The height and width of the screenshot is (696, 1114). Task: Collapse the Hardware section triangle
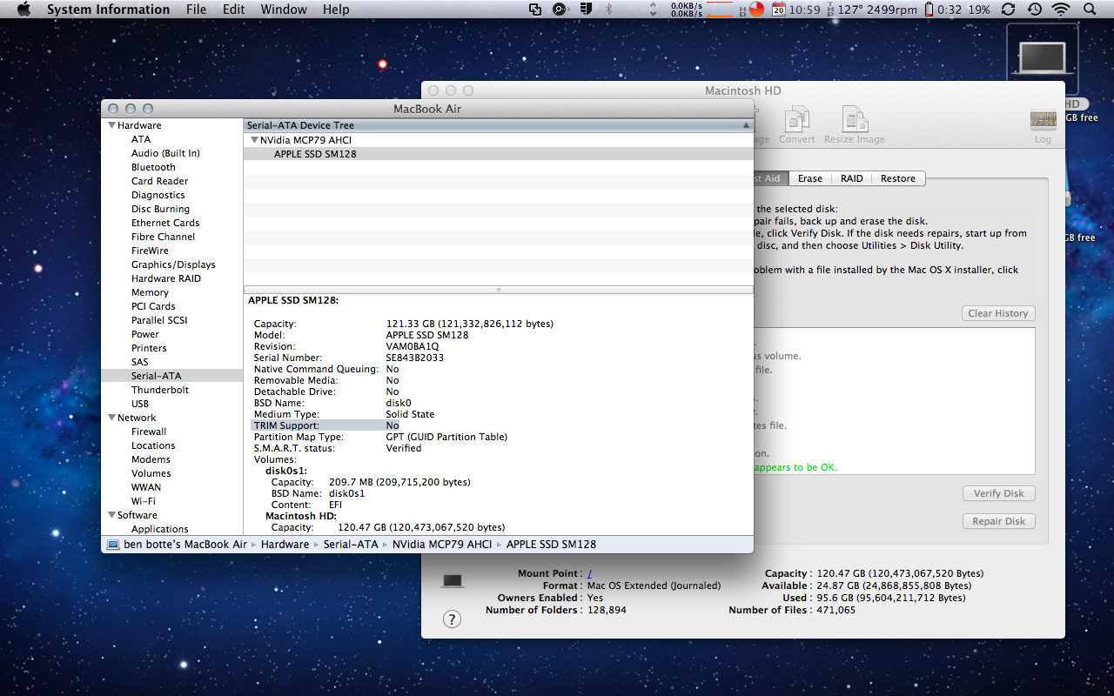point(111,125)
